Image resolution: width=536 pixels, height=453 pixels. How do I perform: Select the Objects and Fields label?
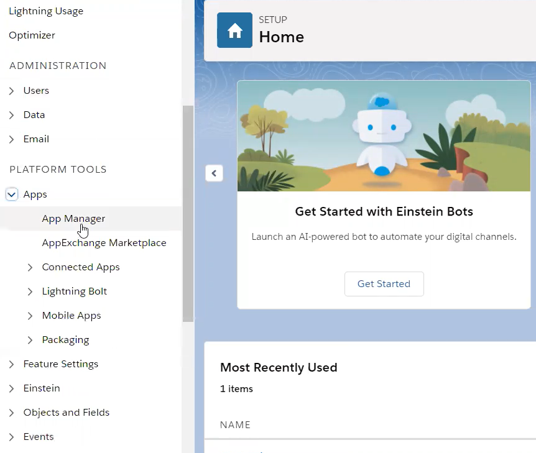pyautogui.click(x=67, y=413)
